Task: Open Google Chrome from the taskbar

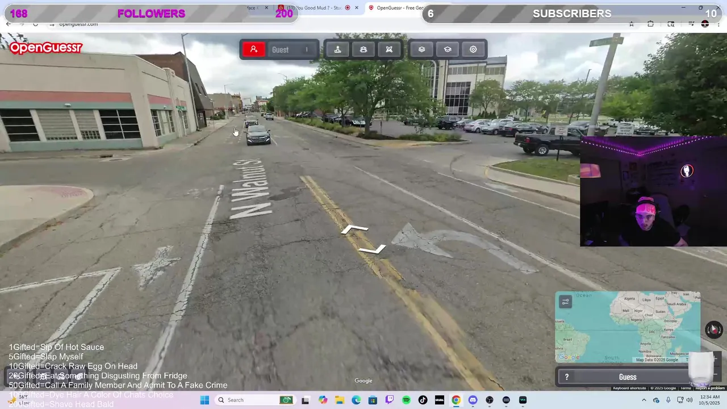Action: (x=456, y=400)
